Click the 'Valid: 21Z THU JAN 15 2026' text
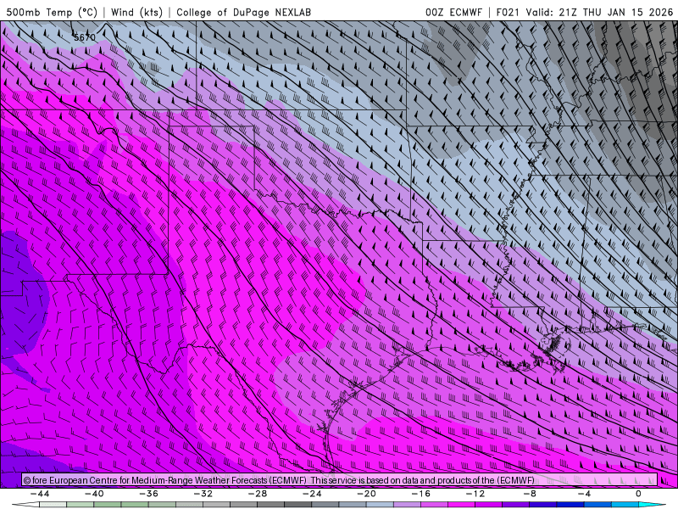 coord(599,12)
